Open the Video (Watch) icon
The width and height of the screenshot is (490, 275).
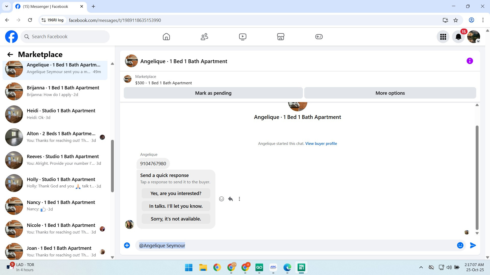[242, 37]
